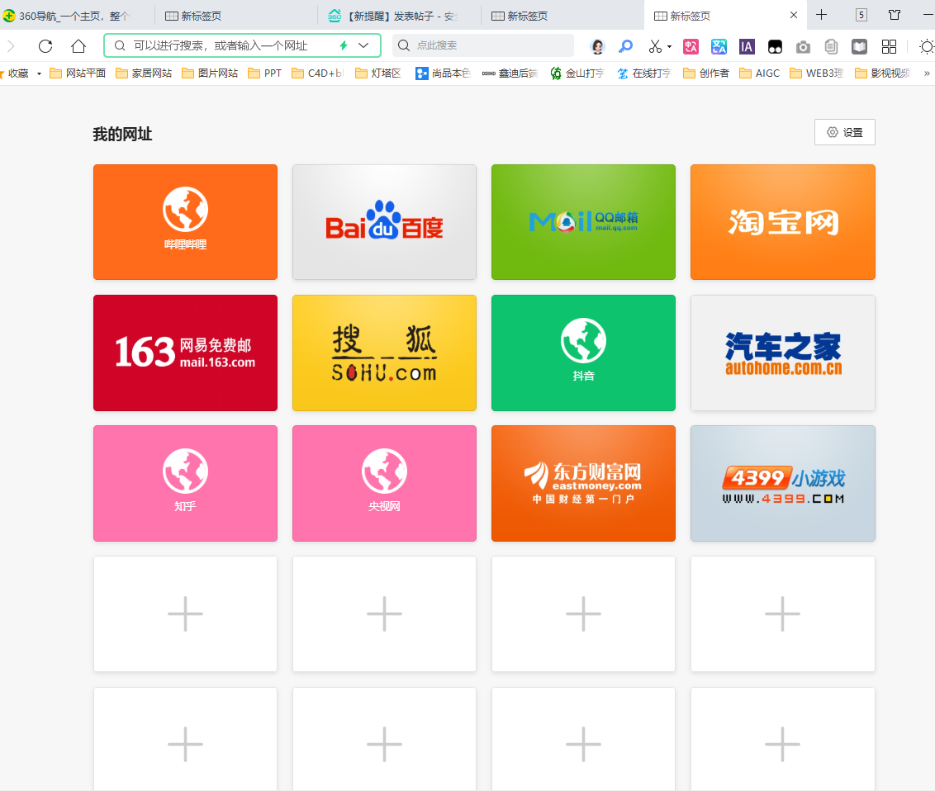This screenshot has height=791, width=935.
Task: Open the 灯塔区 bookmark folder
Action: click(x=378, y=73)
